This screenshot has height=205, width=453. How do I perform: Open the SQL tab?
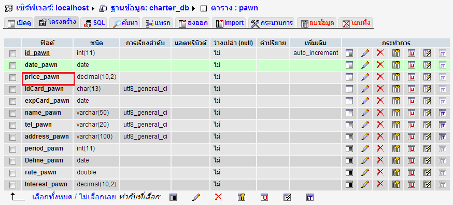[94, 23]
